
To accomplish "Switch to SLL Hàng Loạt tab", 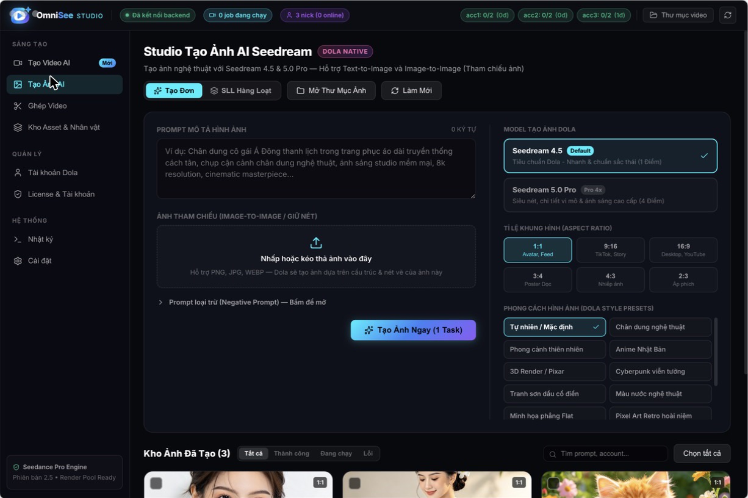I will [241, 90].
